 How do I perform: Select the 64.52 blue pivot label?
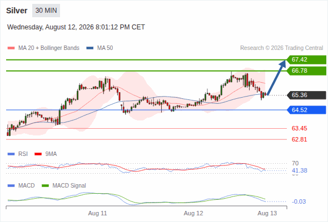(306, 110)
